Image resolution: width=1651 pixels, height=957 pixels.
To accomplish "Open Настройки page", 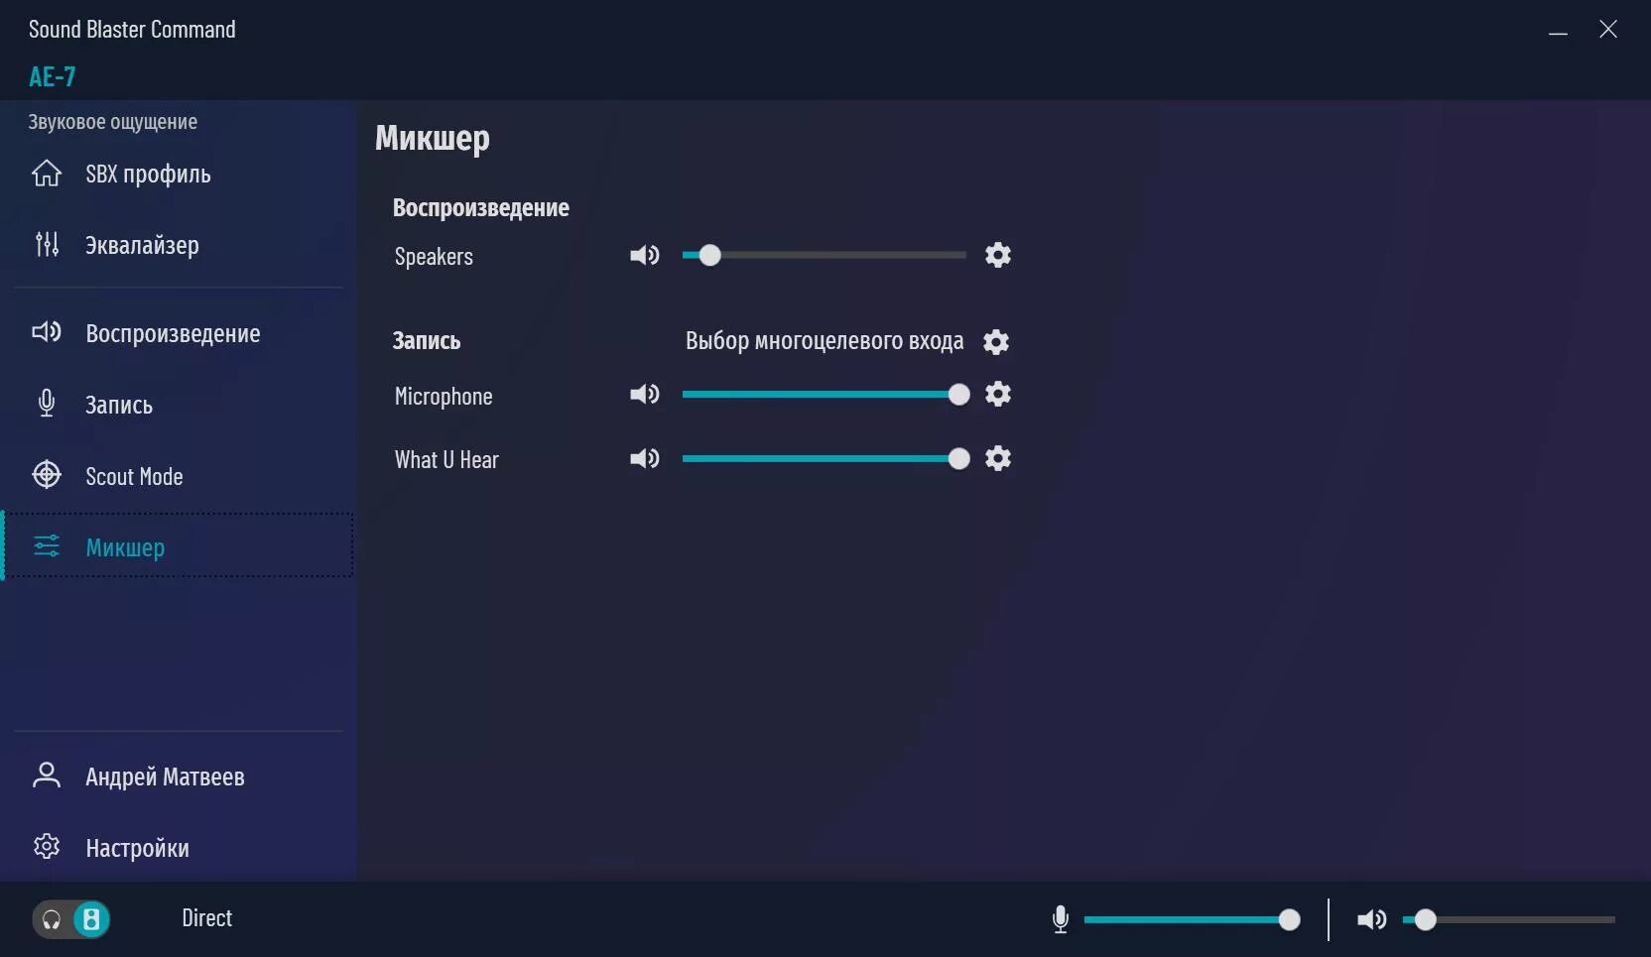I will click(x=179, y=848).
